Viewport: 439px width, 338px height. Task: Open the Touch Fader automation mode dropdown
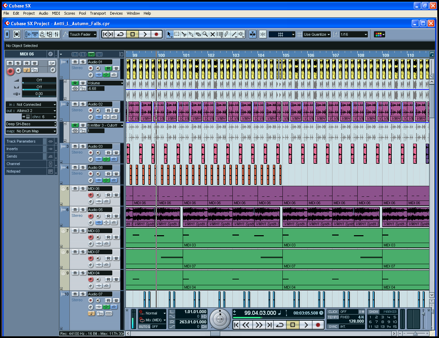pyautogui.click(x=83, y=34)
